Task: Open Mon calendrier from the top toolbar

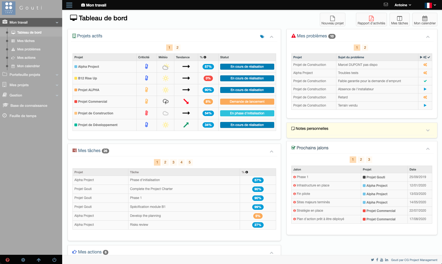Action: [x=425, y=19]
